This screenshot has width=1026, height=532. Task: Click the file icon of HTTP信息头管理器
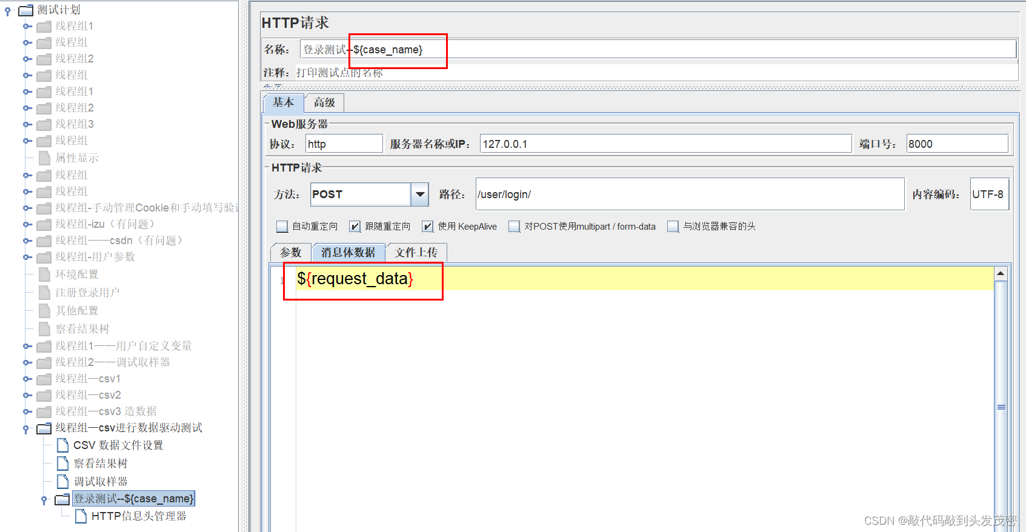tap(81, 516)
